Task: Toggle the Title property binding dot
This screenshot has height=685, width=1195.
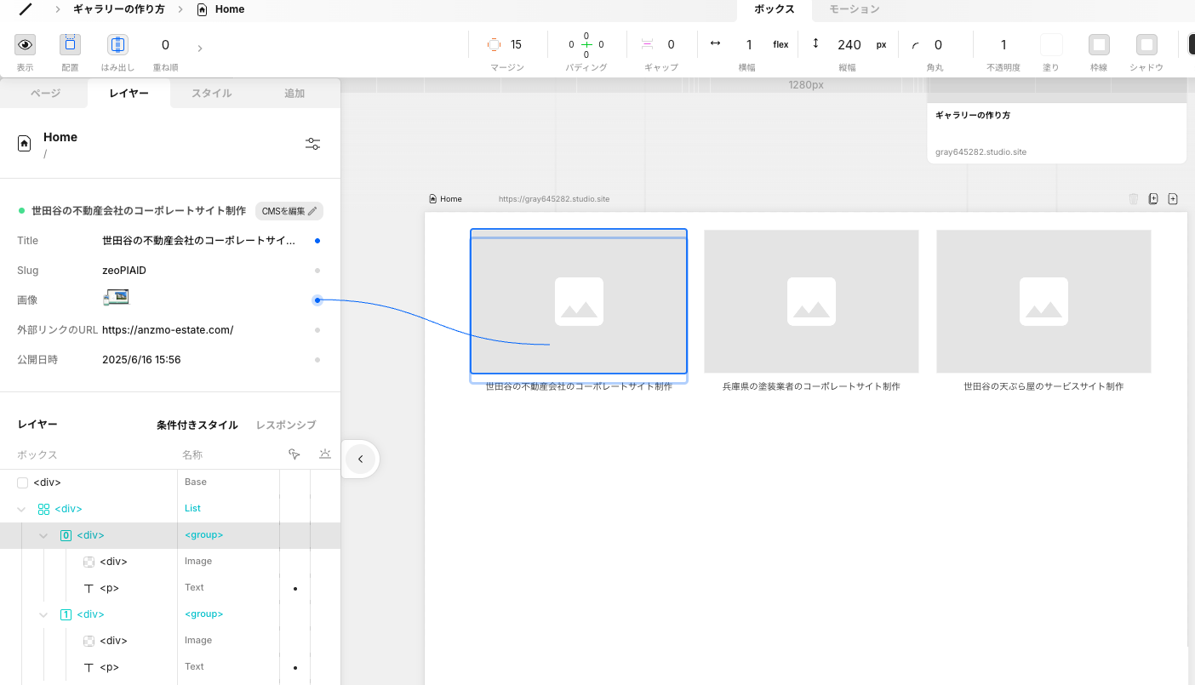Action: coord(317,241)
